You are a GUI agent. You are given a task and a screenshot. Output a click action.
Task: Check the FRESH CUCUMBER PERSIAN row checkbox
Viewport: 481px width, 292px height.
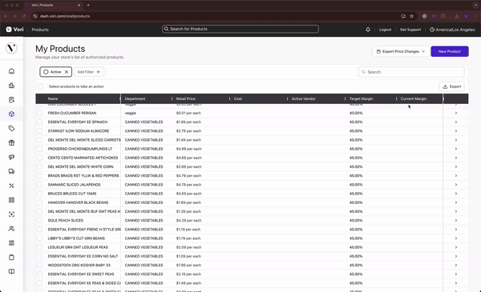coord(39,113)
